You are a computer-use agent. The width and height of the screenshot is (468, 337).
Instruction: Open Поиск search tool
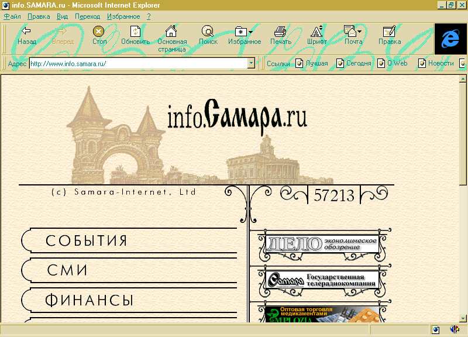pos(208,36)
